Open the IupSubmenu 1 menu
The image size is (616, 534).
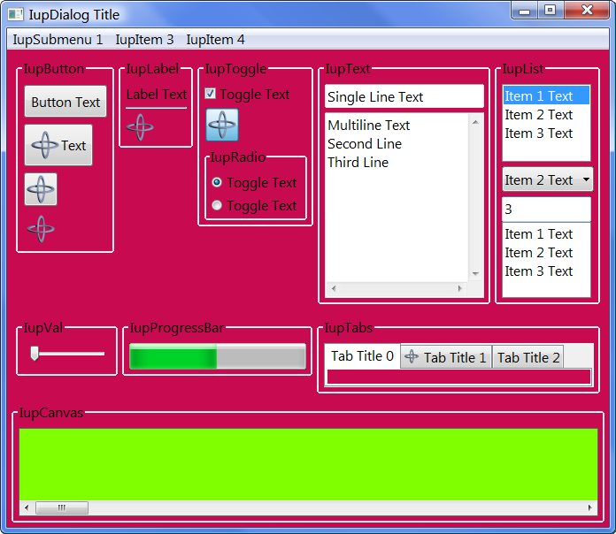pos(58,40)
